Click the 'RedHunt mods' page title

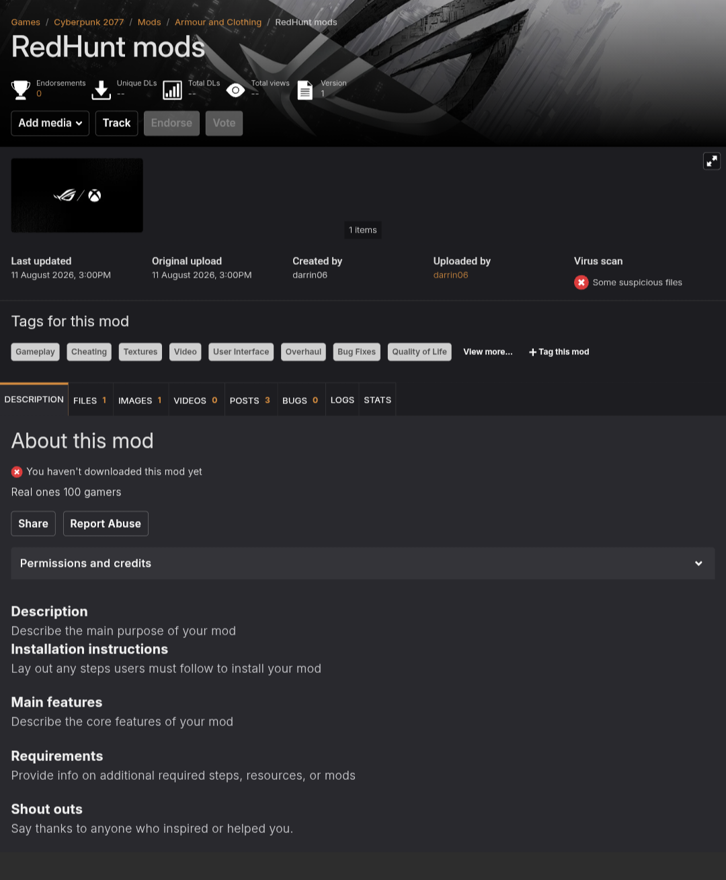pyautogui.click(x=108, y=47)
